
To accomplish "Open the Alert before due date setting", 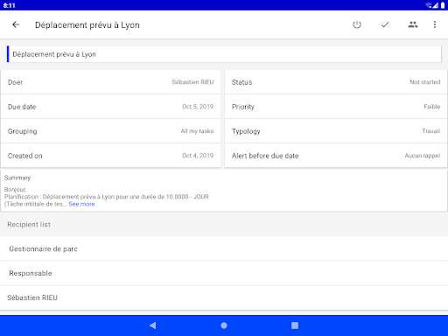I will pyautogui.click(x=336, y=156).
